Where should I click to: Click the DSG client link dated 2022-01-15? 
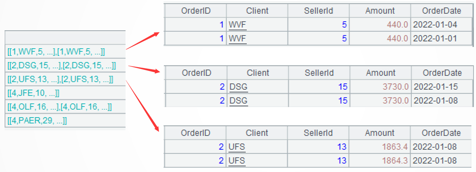pyautogui.click(x=238, y=86)
